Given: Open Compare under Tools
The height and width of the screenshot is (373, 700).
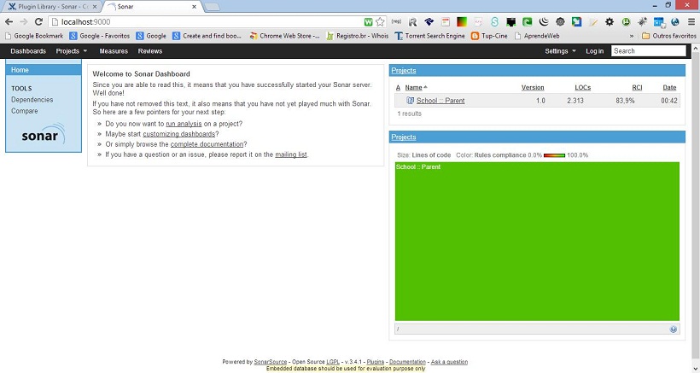Looking at the screenshot, I should [25, 111].
